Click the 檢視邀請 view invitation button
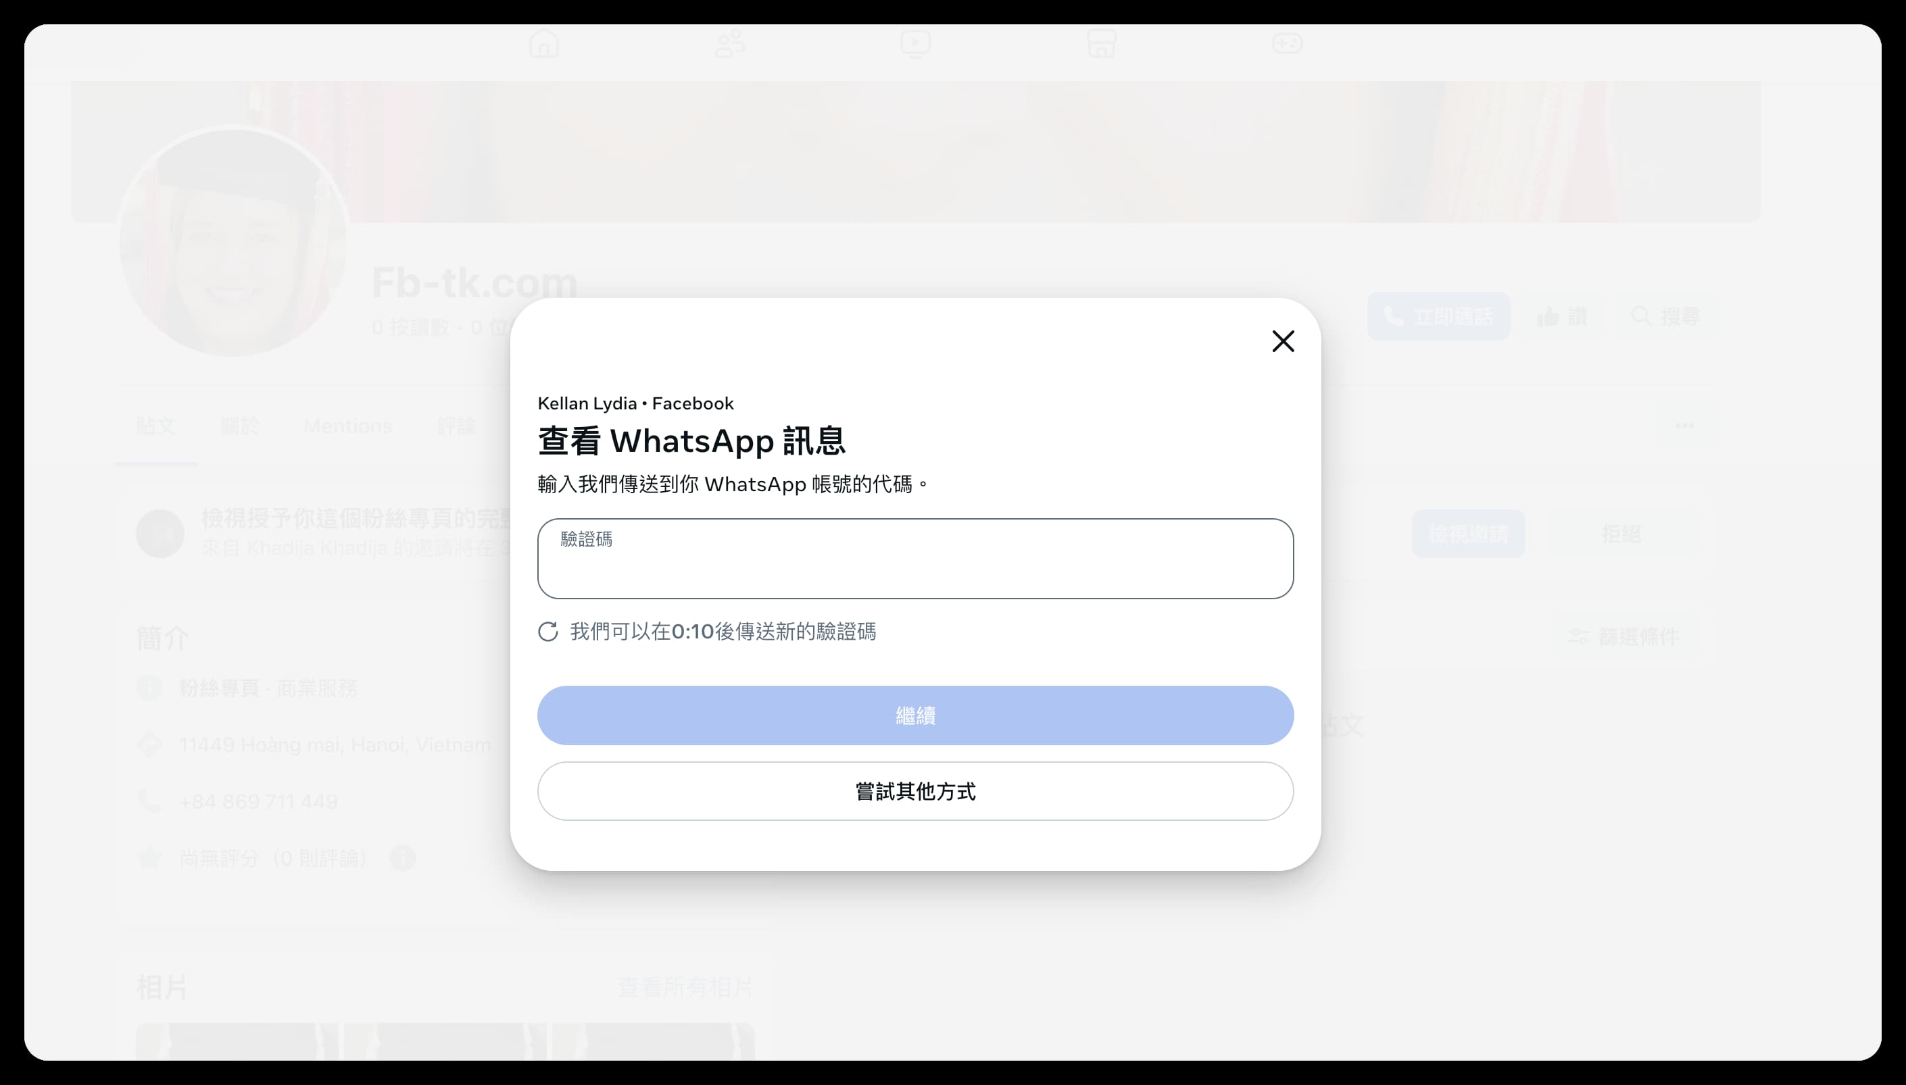This screenshot has width=1906, height=1085. 1468,534
